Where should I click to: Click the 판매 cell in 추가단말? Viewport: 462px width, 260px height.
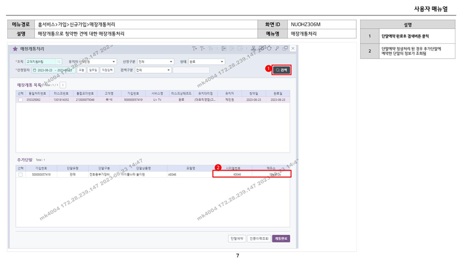coord(72,175)
